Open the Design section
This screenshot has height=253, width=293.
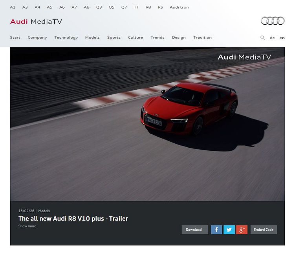[179, 38]
